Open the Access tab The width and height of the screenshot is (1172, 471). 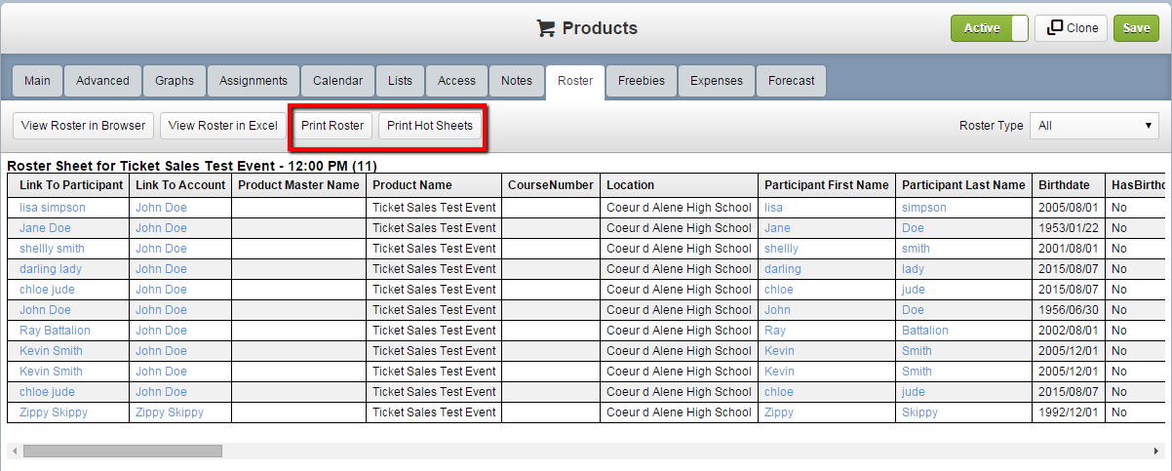[456, 81]
